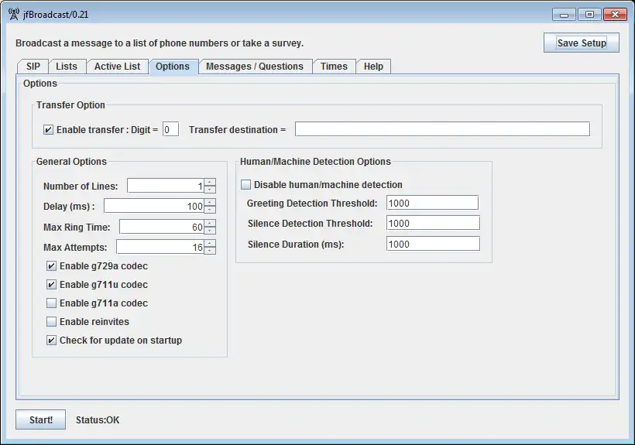Select the Options tab
The height and width of the screenshot is (445, 635).
tap(173, 67)
